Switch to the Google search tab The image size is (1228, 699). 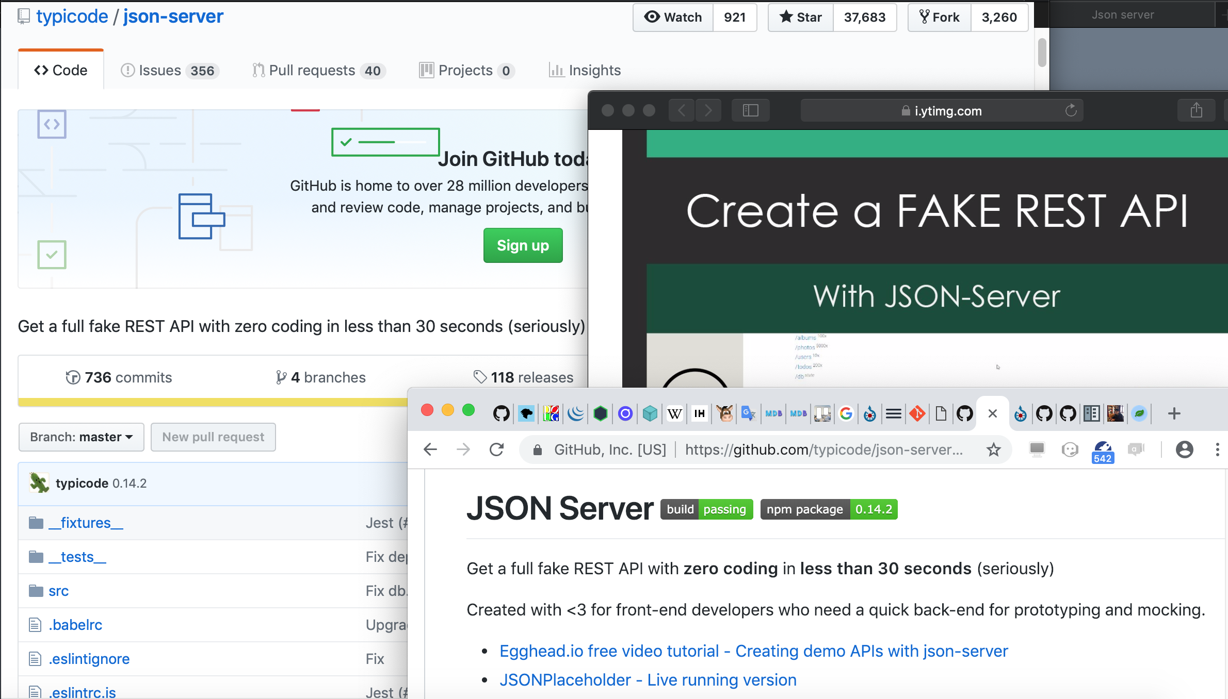[846, 413]
